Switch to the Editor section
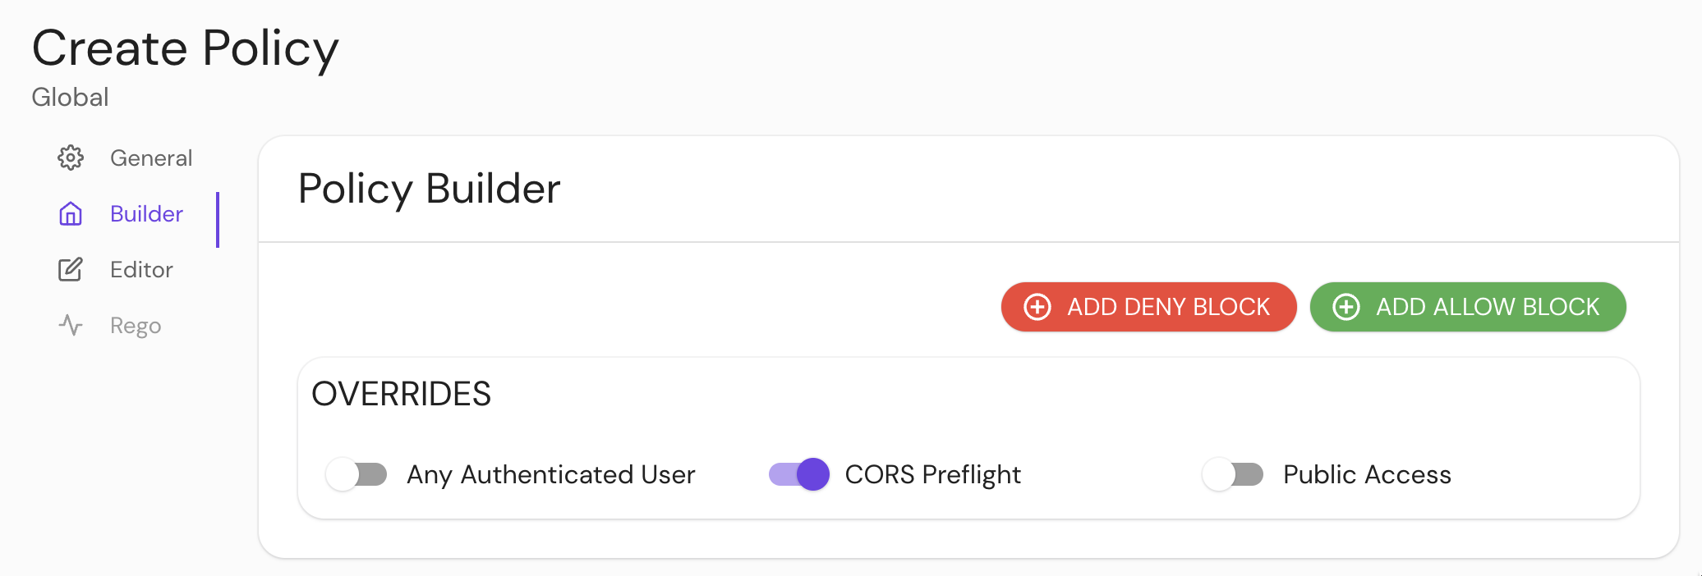The width and height of the screenshot is (1702, 576). pos(141,269)
